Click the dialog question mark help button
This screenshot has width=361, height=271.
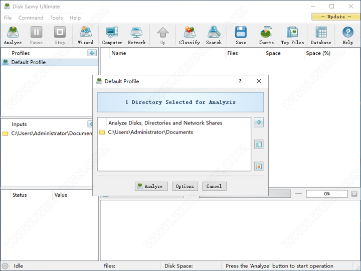coord(240,81)
